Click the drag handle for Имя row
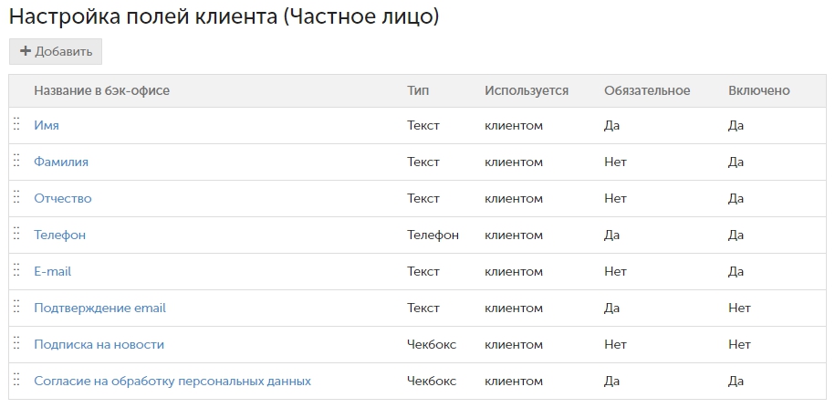Image resolution: width=835 pixels, height=408 pixels. coord(16,123)
